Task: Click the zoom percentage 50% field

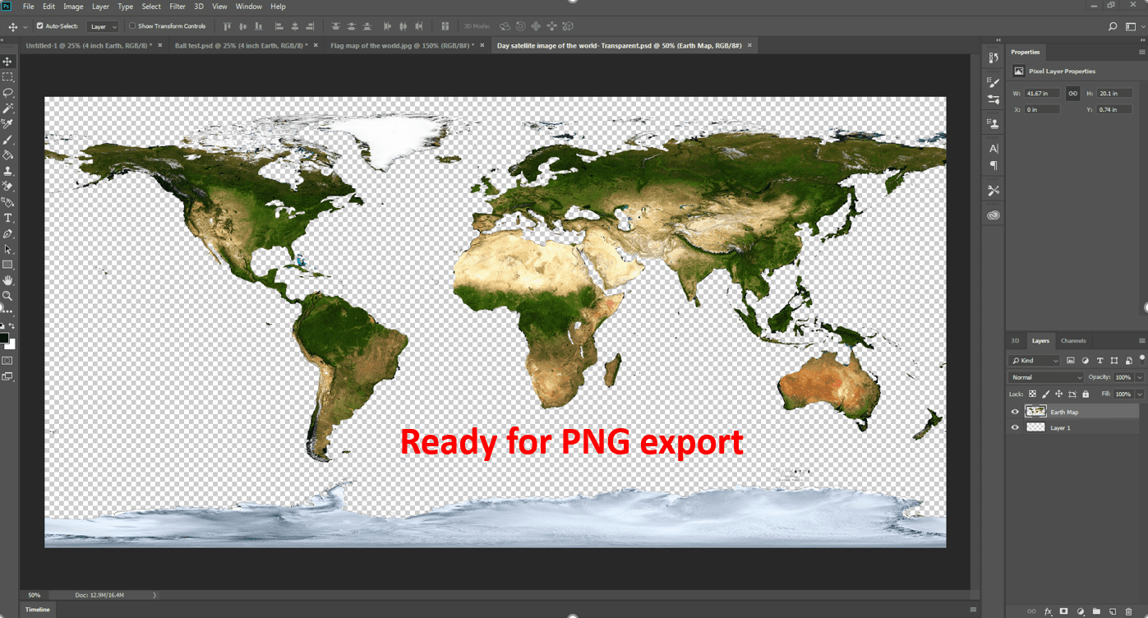Action: [35, 595]
